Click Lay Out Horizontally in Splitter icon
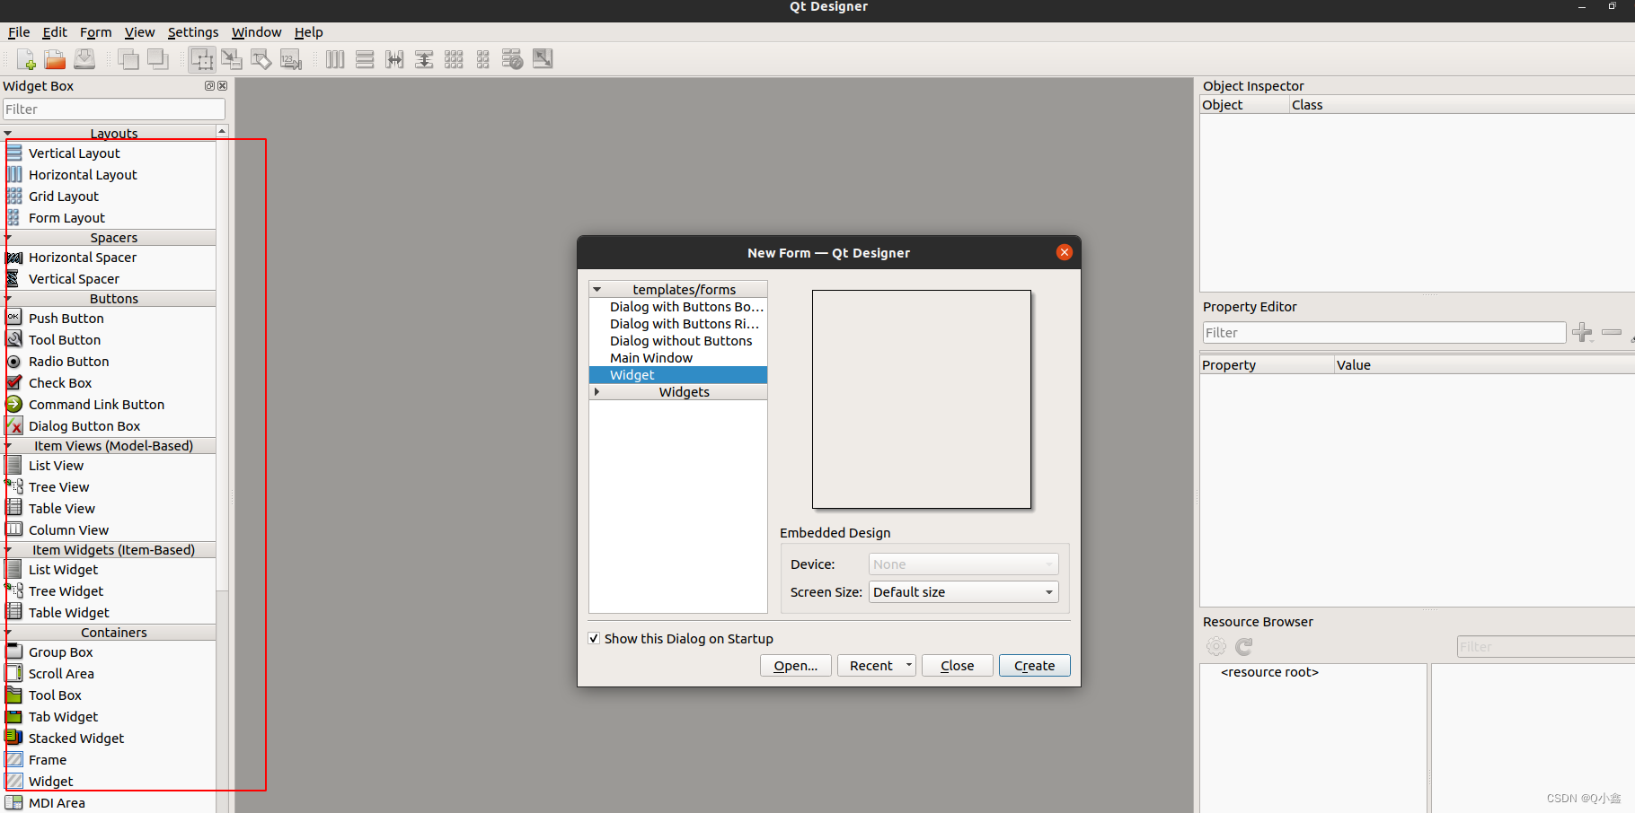1635x813 pixels. [x=394, y=59]
